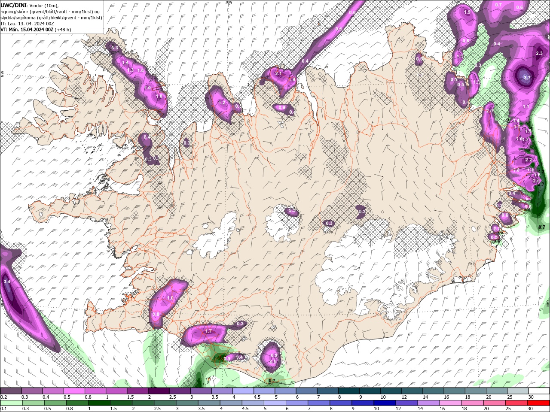Click the 'VT: Mán. 15.04.2024 00Z' valid time
Image resolution: width=550 pixels, height=412 pixels.
(x=27, y=30)
